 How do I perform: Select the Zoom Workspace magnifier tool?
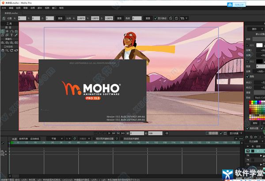(x=7, y=50)
